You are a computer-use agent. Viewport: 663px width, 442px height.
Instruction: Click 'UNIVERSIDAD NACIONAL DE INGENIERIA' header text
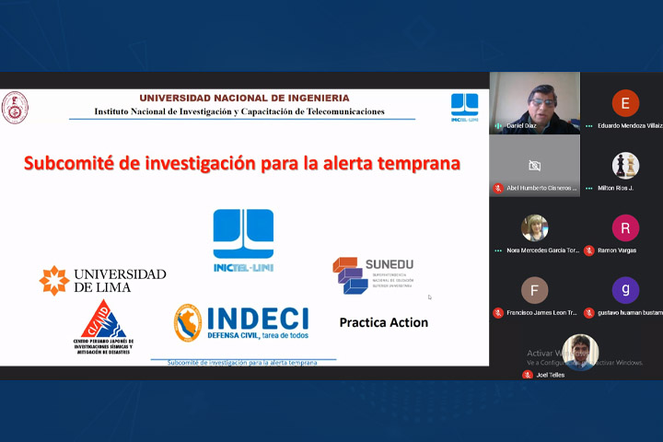(244, 98)
